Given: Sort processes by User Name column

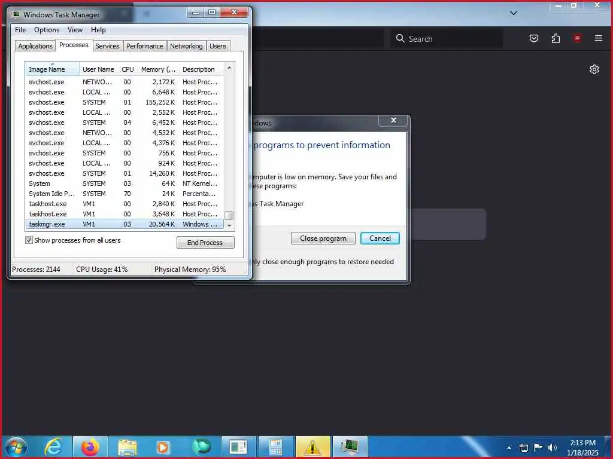Looking at the screenshot, I should pyautogui.click(x=98, y=69).
